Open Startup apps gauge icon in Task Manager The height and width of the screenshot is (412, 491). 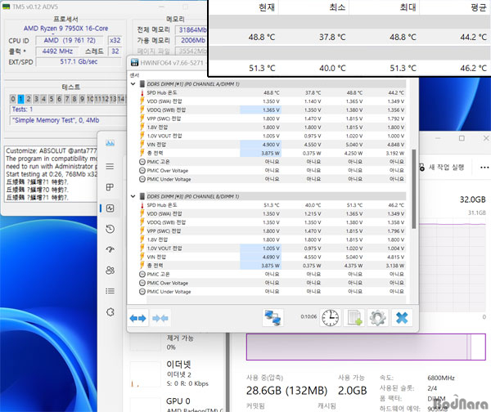pos(110,249)
